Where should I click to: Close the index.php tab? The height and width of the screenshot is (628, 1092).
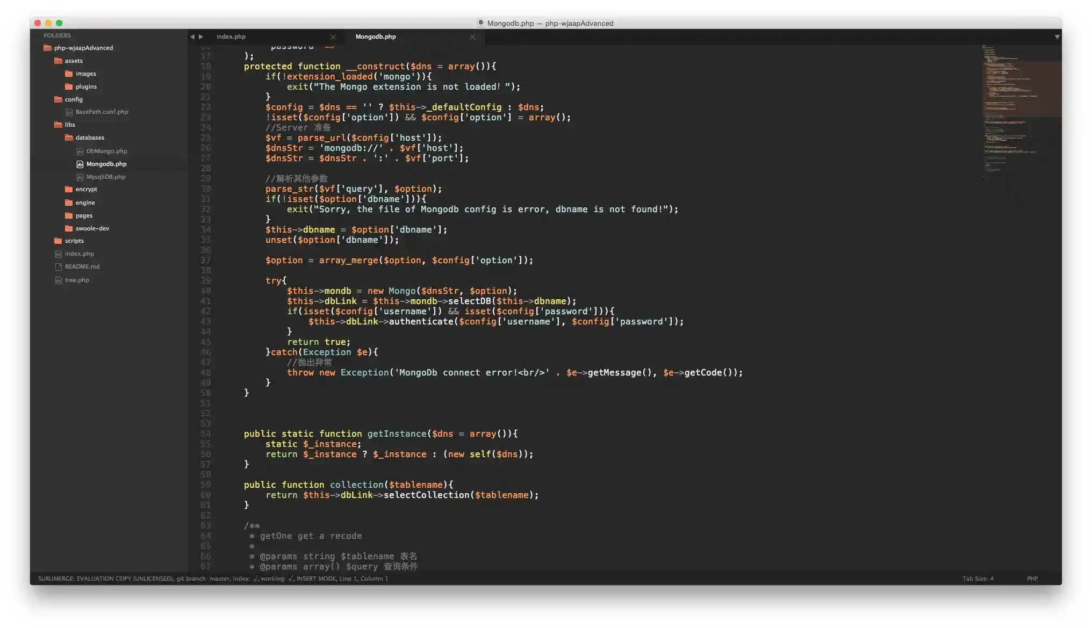click(333, 37)
